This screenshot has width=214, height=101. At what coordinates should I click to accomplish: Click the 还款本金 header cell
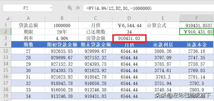click(x=196, y=44)
